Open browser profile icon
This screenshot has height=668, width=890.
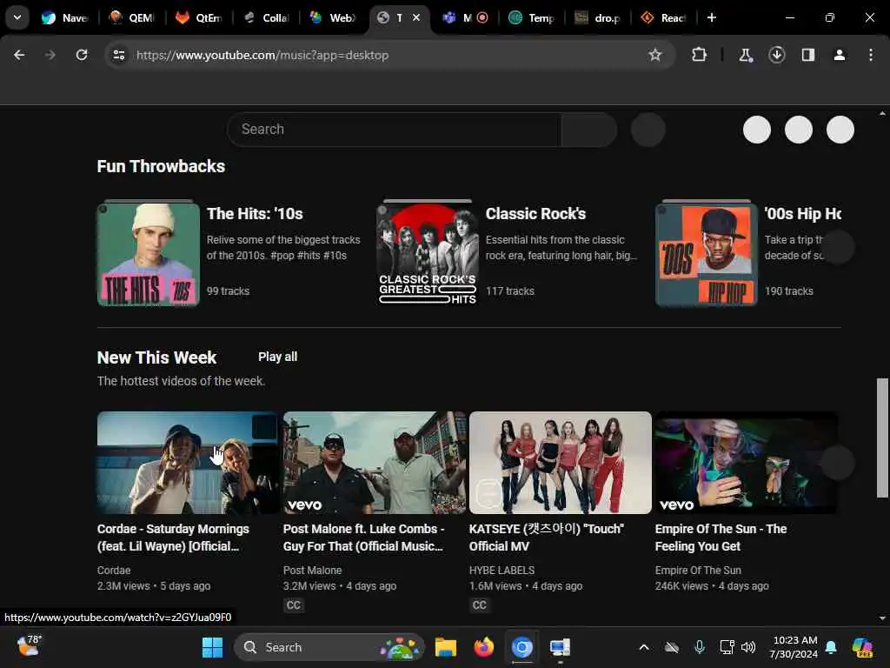(839, 55)
